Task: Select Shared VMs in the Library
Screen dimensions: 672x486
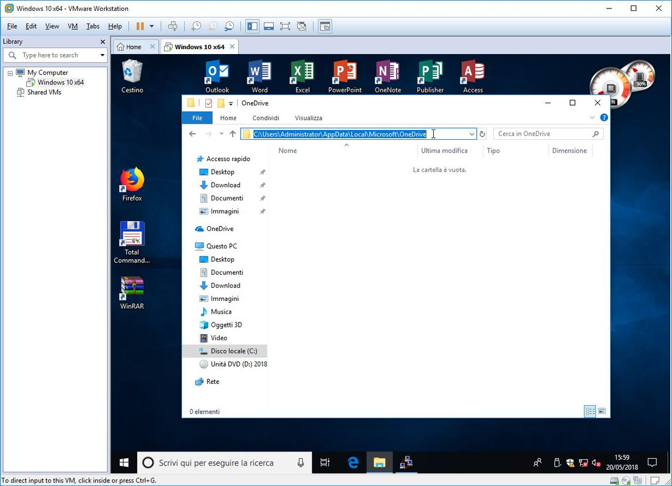Action: coord(44,92)
